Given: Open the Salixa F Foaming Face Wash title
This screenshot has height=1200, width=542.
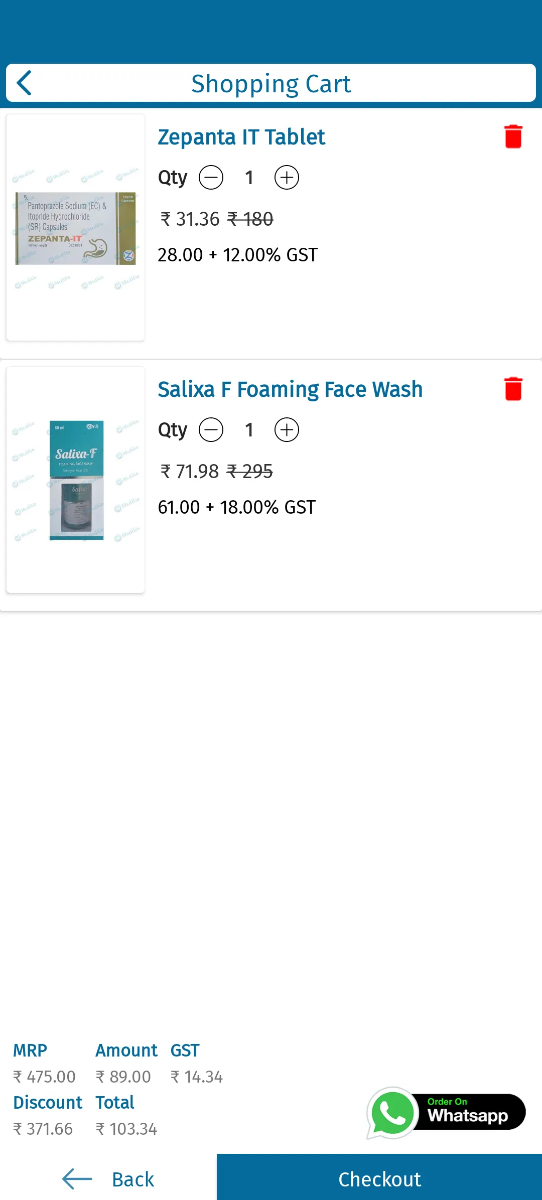Looking at the screenshot, I should pyautogui.click(x=290, y=389).
